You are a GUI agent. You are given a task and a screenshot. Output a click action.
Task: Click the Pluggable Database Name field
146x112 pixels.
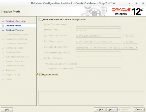coord(98,69)
